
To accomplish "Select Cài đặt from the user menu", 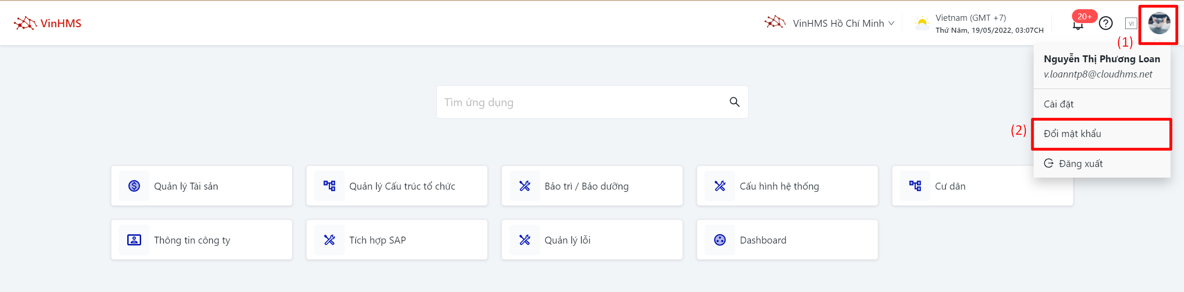I will coord(1059,104).
